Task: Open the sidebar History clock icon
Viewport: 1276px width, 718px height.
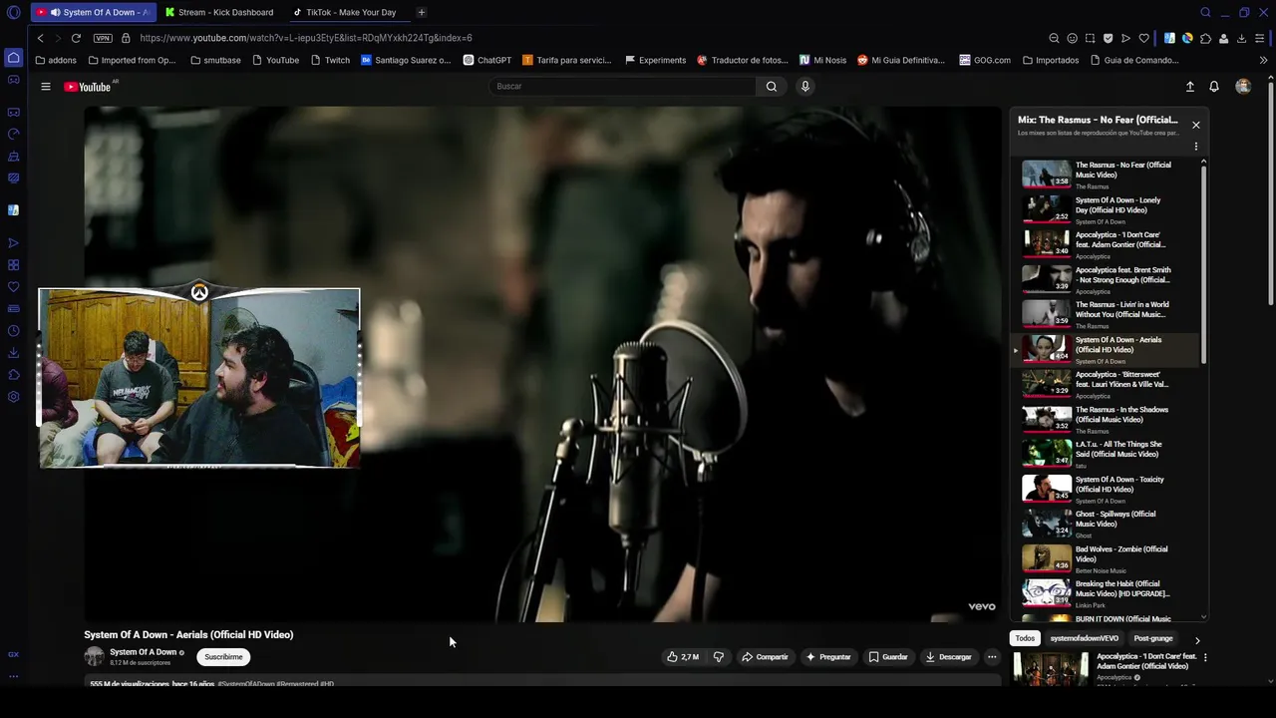Action: click(x=13, y=331)
